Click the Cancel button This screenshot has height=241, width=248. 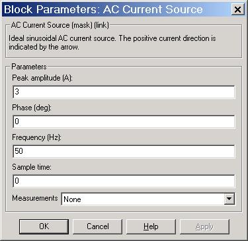pyautogui.click(x=98, y=226)
